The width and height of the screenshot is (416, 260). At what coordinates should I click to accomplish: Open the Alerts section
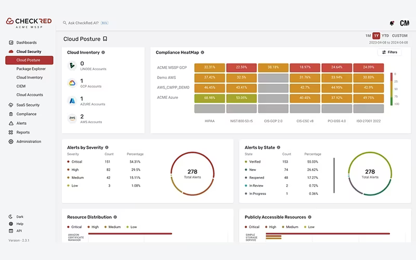(x=21, y=123)
